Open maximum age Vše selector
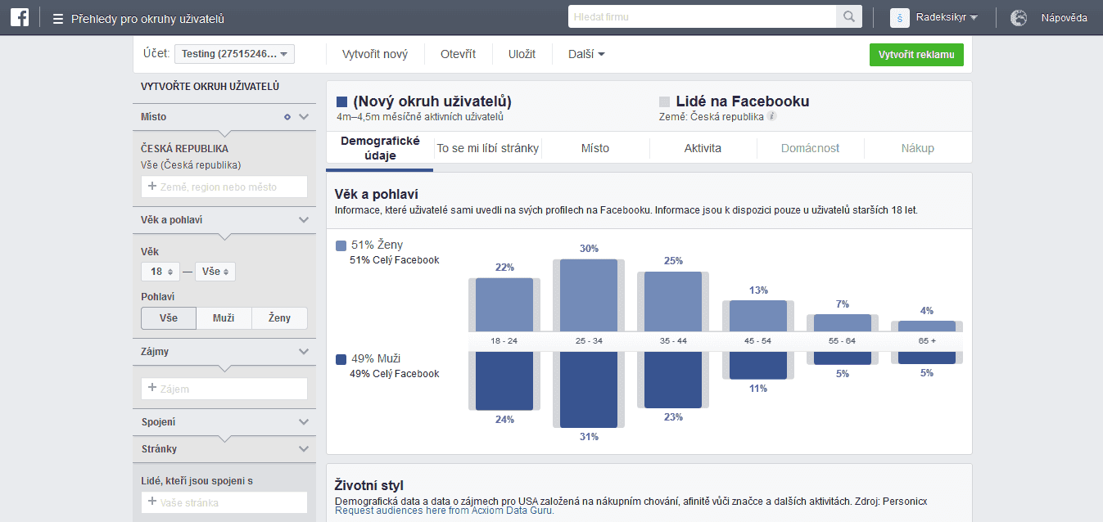This screenshot has width=1103, height=522. coord(215,271)
